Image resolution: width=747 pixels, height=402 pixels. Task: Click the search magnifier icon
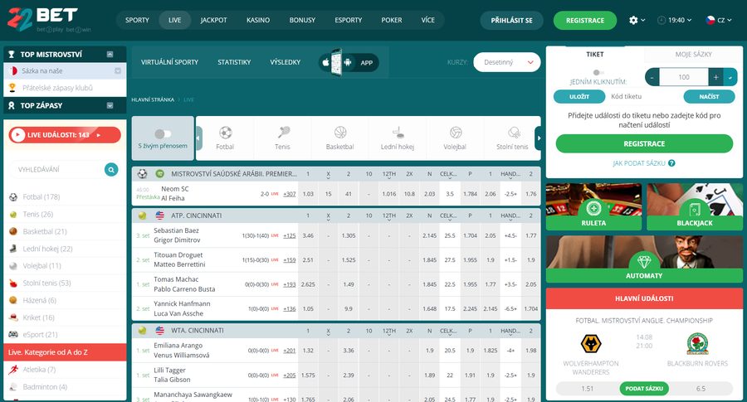111,169
